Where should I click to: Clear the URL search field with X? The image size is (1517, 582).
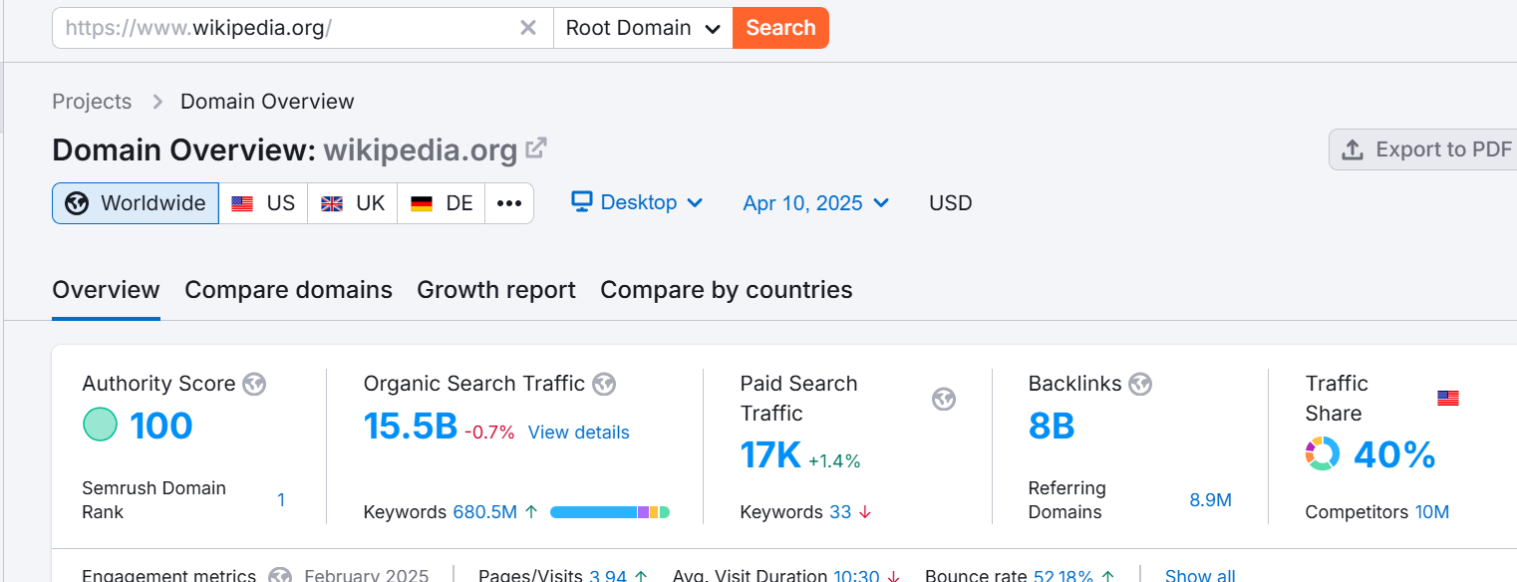528,28
